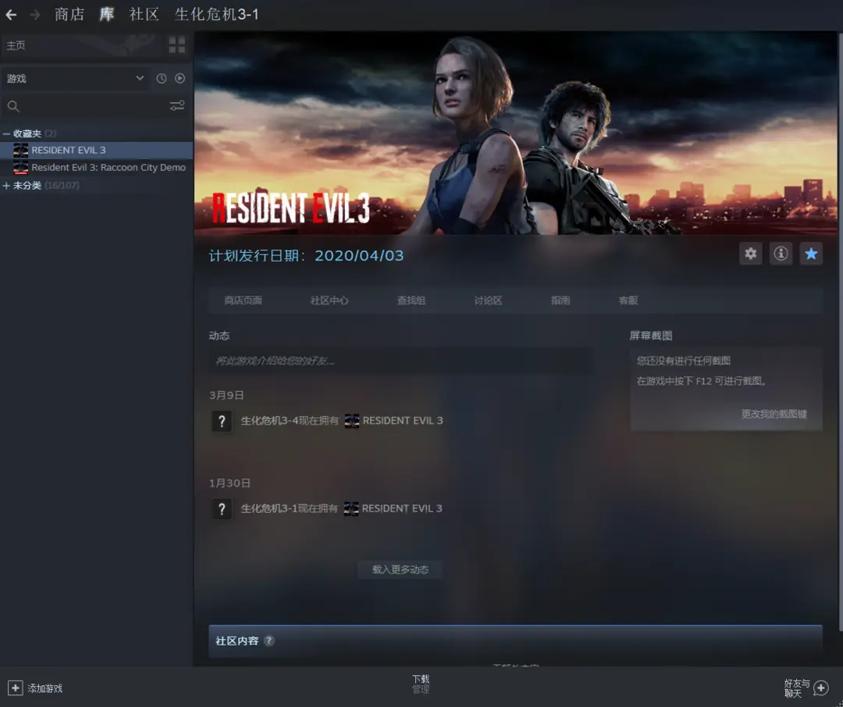
Task: Open the 社区中心 tab
Action: click(x=329, y=300)
